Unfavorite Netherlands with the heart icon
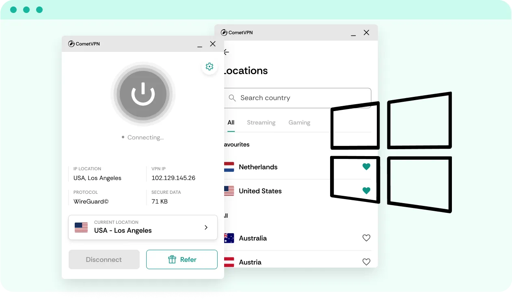The image size is (512, 300). click(366, 167)
